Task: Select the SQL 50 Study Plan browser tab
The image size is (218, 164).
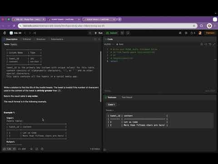Action: point(28,20)
